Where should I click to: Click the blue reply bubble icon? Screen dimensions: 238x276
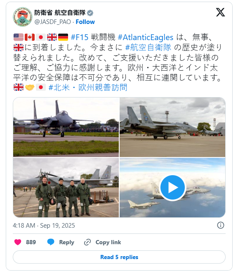[51, 242]
